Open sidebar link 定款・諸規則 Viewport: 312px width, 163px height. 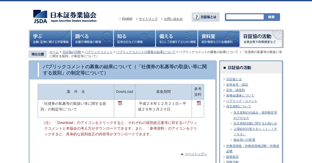coord(236,90)
